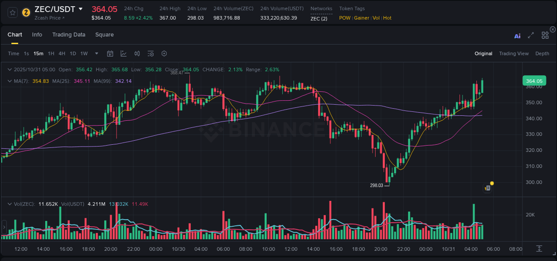Collapse the OHLC info row chevron
Image resolution: width=557 pixels, height=261 pixels.
pos(9,69)
